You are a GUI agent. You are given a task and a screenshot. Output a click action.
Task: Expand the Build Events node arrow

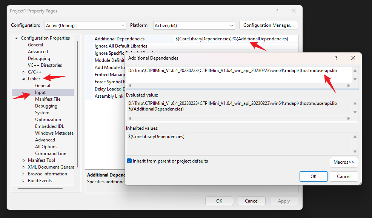coord(23,181)
